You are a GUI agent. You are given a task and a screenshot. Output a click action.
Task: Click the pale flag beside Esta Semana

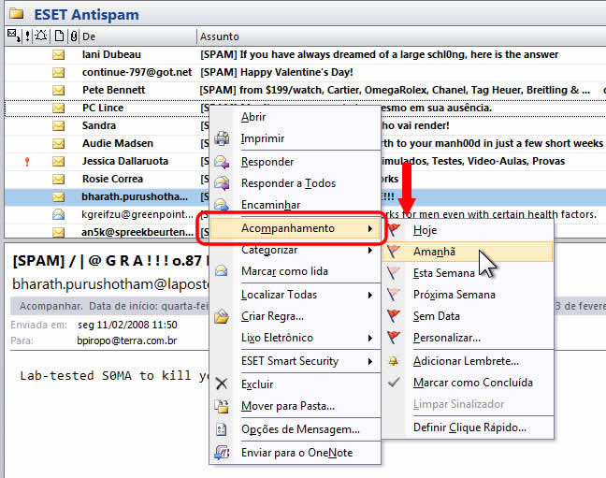(394, 272)
